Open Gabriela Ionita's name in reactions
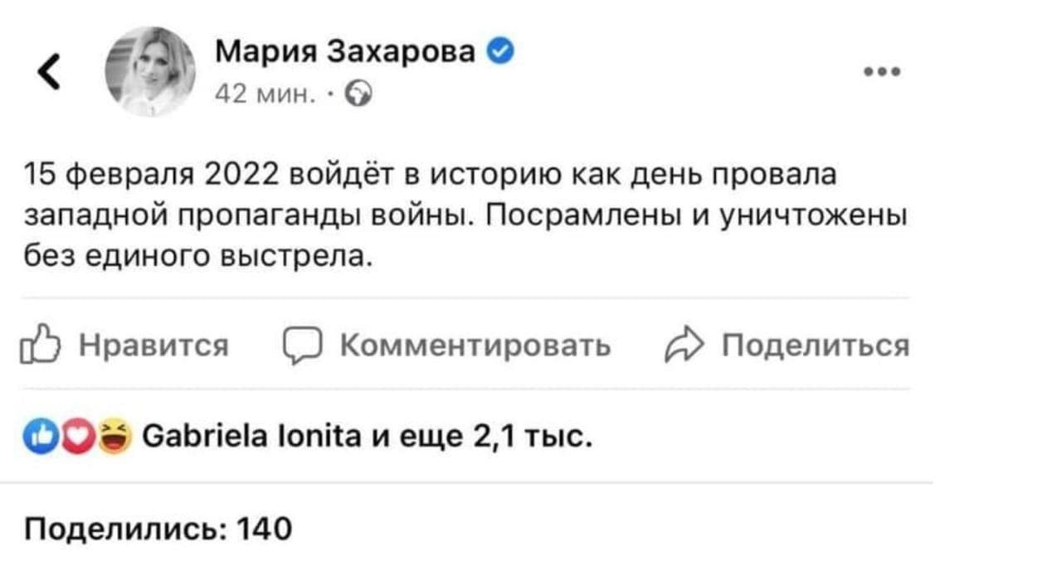Viewport: 1062px width, 575px height. [x=251, y=435]
